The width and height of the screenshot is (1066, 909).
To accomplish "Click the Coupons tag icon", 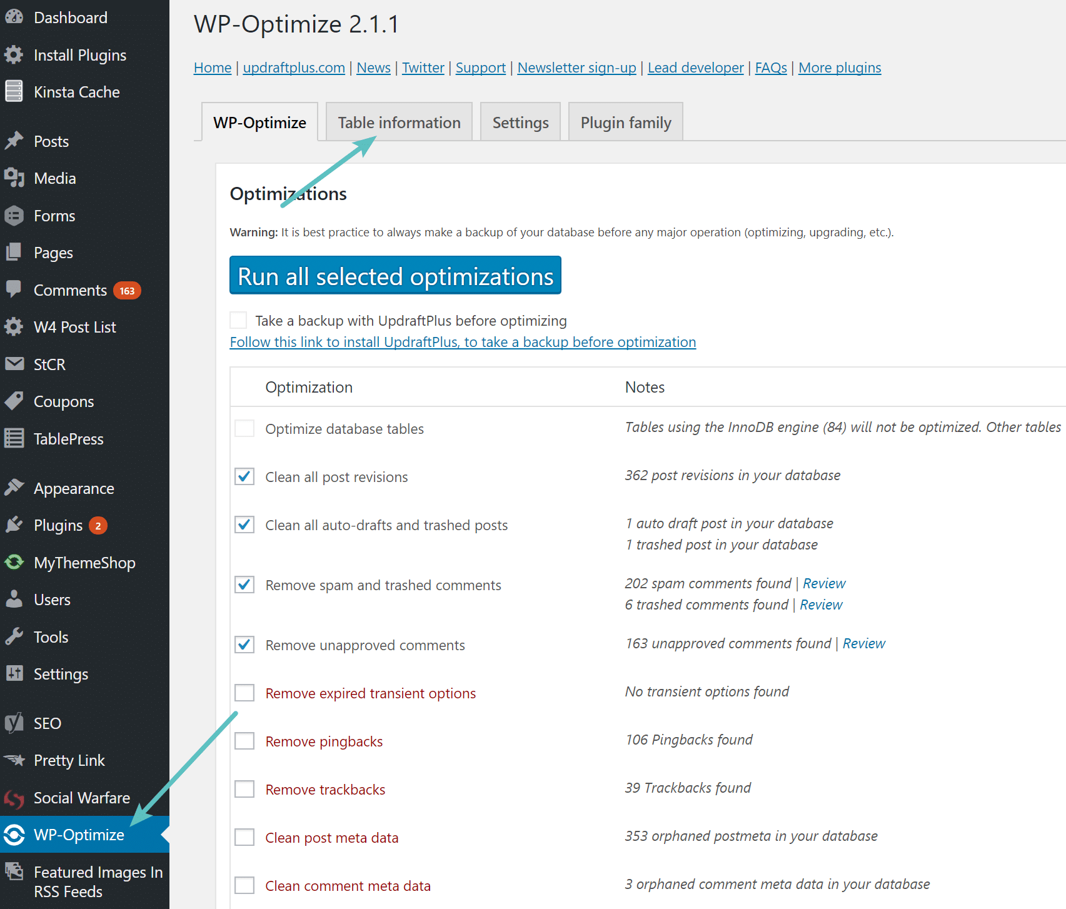I will point(14,401).
